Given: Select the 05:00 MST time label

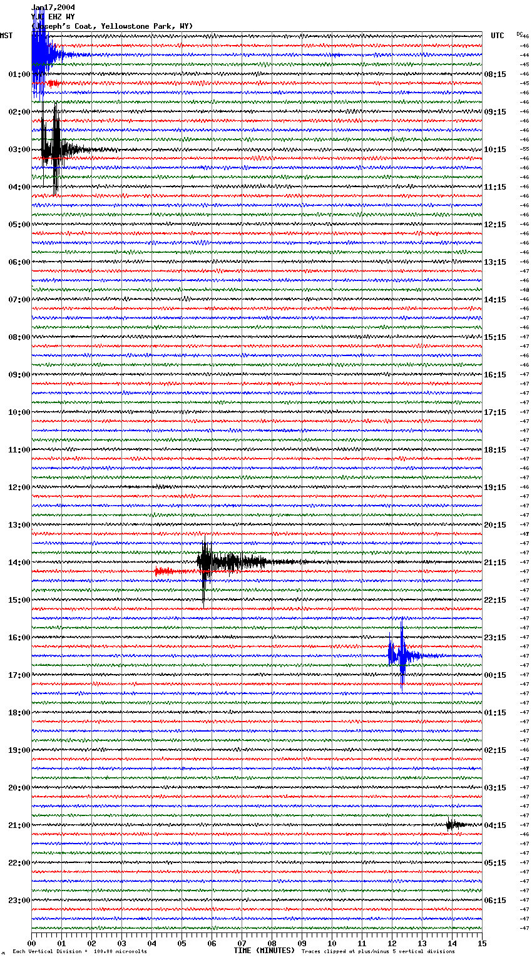Looking at the screenshot, I should click(x=19, y=225).
